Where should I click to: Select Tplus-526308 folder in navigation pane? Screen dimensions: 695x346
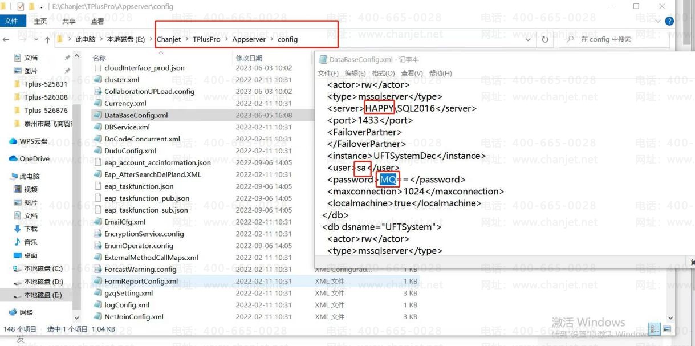(46, 97)
